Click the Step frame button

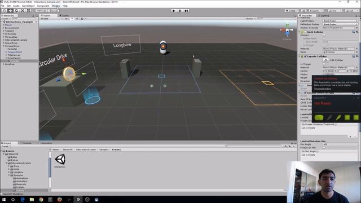186,11
